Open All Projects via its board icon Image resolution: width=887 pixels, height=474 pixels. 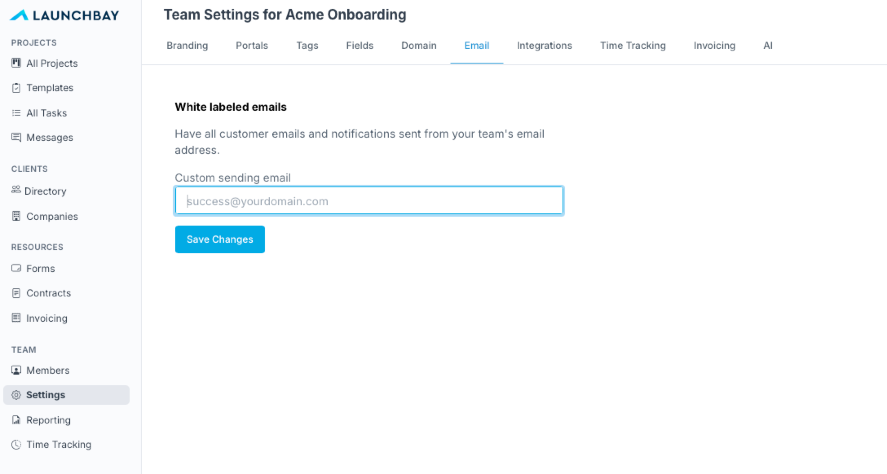pos(16,63)
